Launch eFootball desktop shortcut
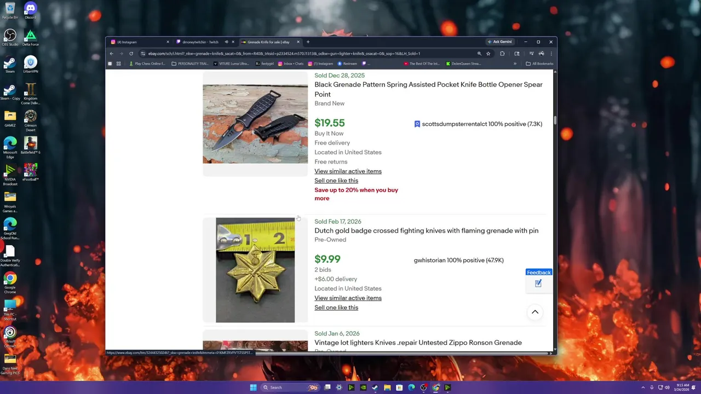The height and width of the screenshot is (394, 701). tap(30, 172)
